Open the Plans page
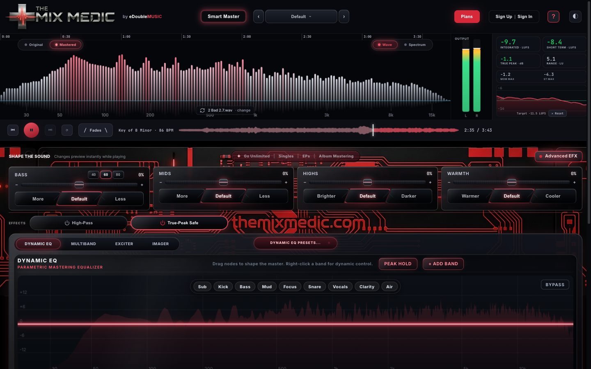The image size is (591, 369). pos(467,16)
